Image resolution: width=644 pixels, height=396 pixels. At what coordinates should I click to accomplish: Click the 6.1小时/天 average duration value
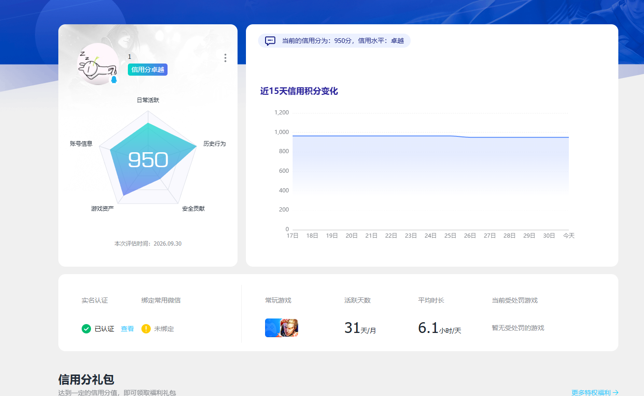[440, 328]
